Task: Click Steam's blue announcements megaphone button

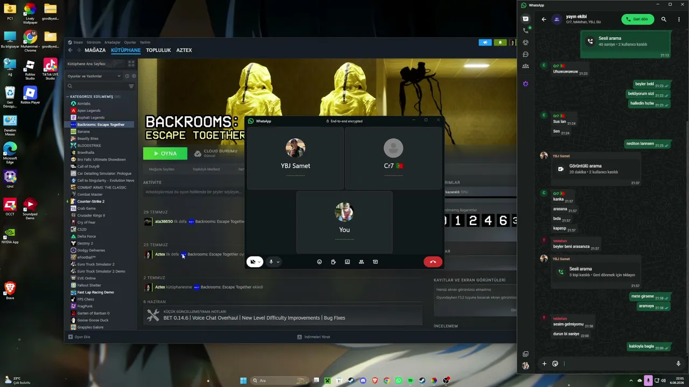Action: pyautogui.click(x=485, y=42)
